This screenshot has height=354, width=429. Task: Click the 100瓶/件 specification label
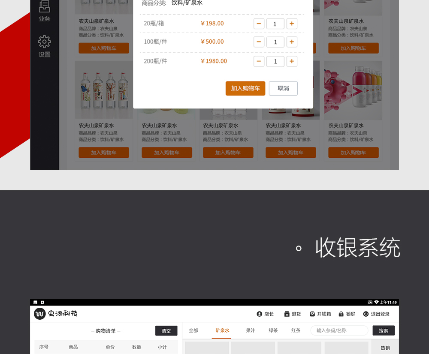(155, 42)
